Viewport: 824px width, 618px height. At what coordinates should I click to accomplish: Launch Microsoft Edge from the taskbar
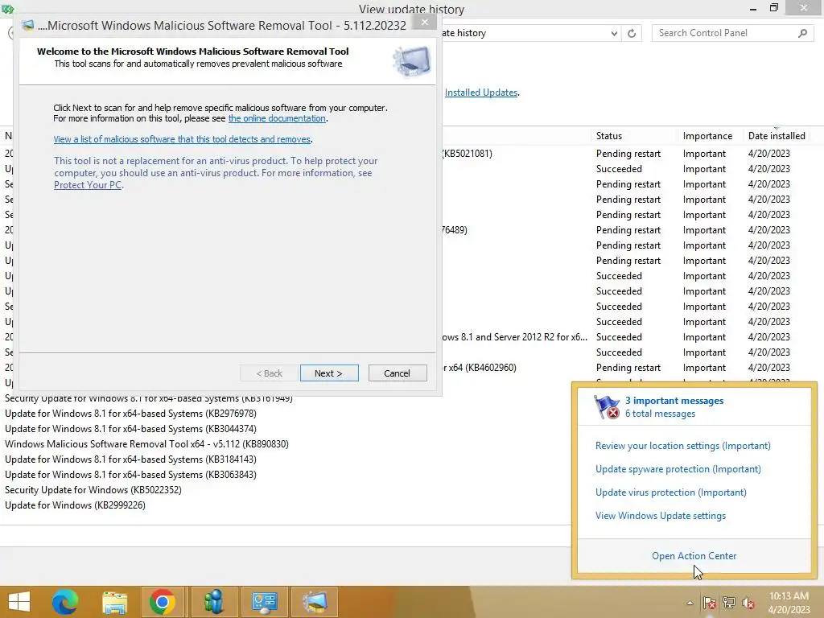pos(65,602)
